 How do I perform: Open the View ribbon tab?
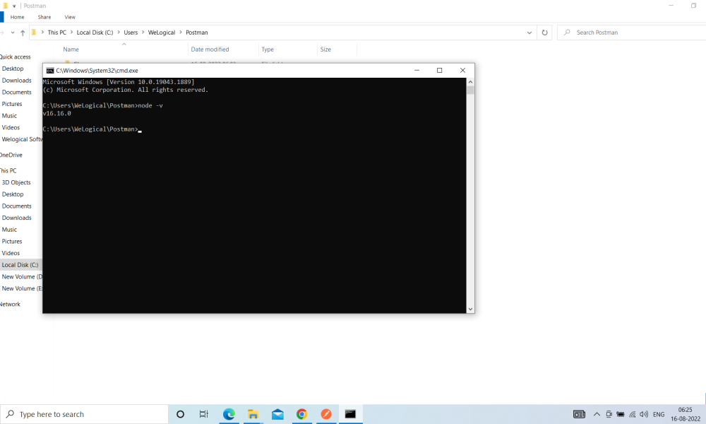(70, 17)
